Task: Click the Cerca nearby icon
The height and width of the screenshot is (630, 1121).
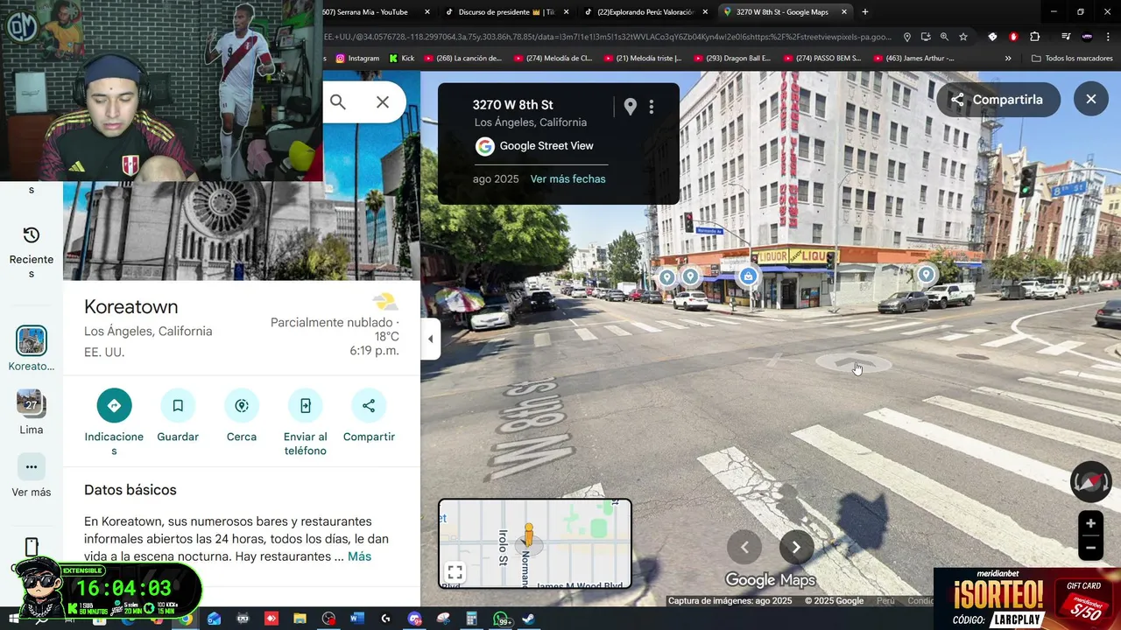Action: tap(242, 406)
